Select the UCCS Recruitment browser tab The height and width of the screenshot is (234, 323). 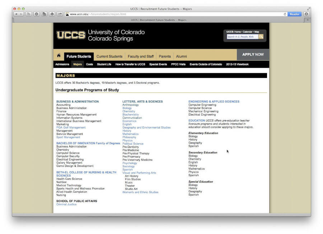point(159,20)
